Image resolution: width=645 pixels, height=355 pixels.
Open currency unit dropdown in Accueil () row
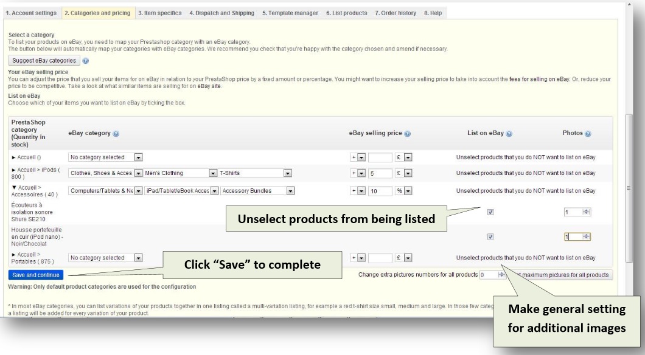click(403, 157)
